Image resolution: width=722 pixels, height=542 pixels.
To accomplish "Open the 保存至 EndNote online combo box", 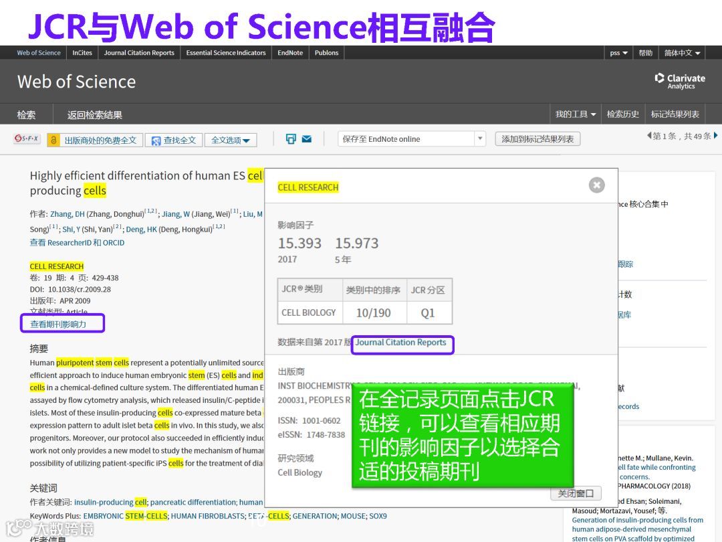I will (x=412, y=139).
